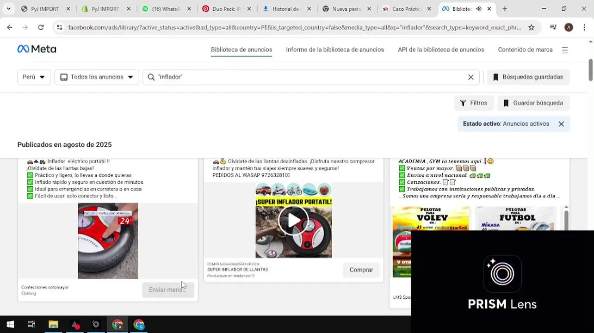The width and height of the screenshot is (594, 333).
Task: Open Task View in the taskbar
Action: click(31, 325)
